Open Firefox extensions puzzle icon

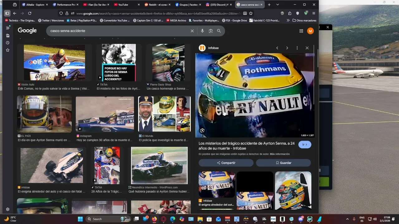click(290, 13)
